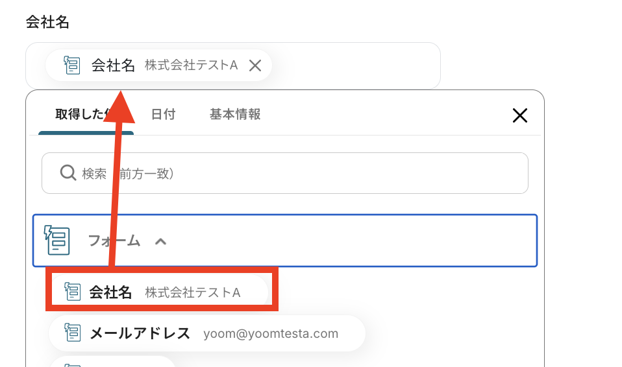Click the form icon in the selected chip
Image resolution: width=622 pixels, height=367 pixels.
tap(71, 65)
